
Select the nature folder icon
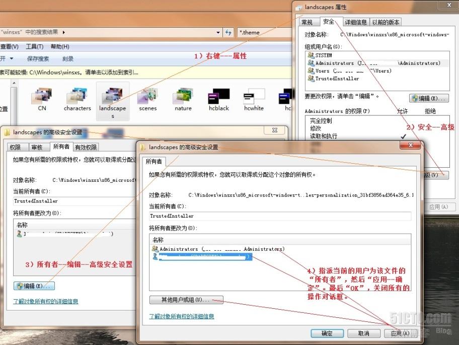point(183,96)
